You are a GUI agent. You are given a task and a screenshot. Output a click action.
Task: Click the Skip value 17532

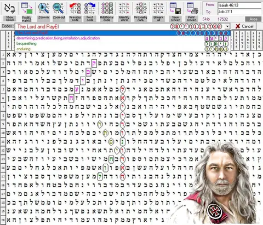222,19
